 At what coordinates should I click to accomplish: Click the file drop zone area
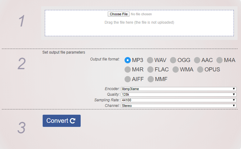tap(139, 28)
